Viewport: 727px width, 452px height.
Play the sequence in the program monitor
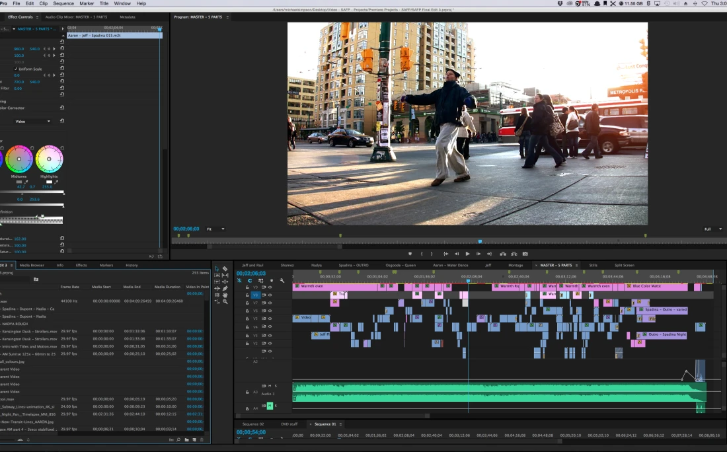coord(468,254)
